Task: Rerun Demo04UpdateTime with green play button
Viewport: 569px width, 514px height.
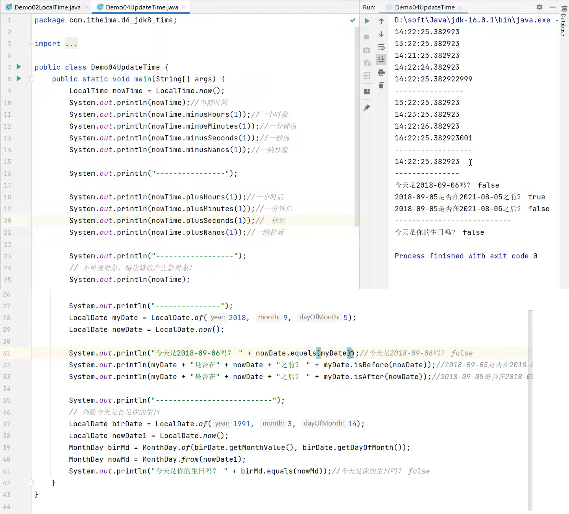Action: point(367,21)
